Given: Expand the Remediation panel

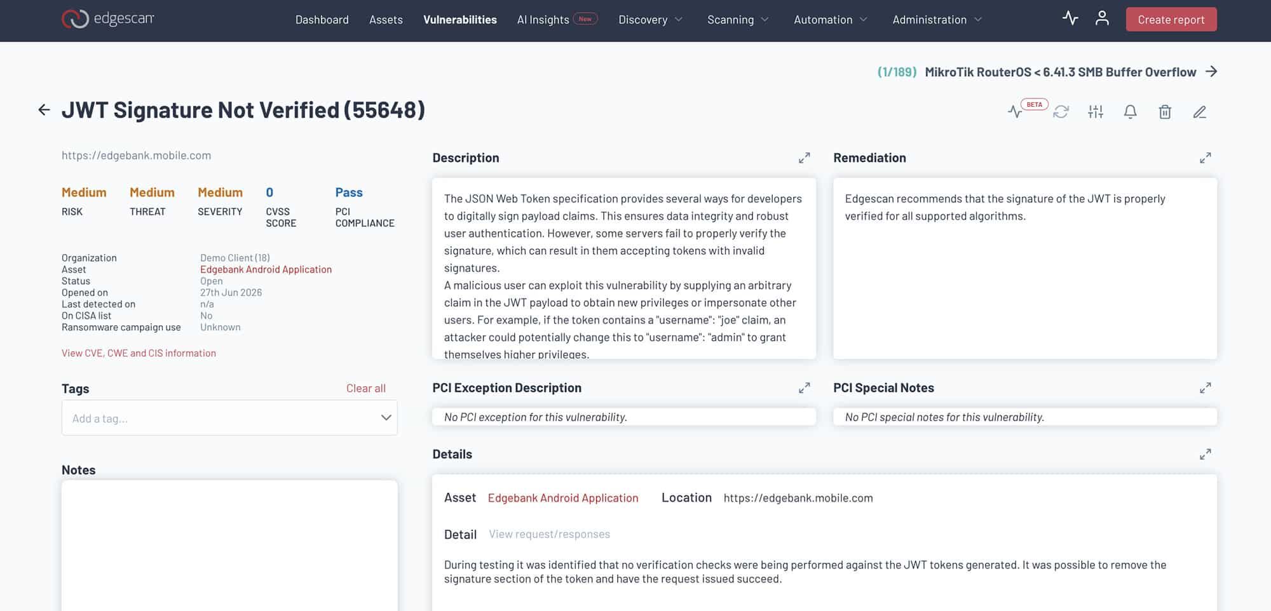Looking at the screenshot, I should point(1206,158).
